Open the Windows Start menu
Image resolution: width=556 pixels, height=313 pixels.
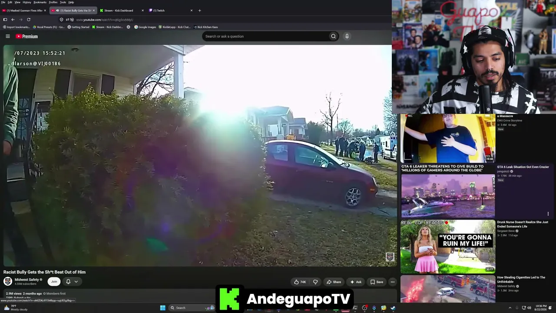(x=162, y=308)
